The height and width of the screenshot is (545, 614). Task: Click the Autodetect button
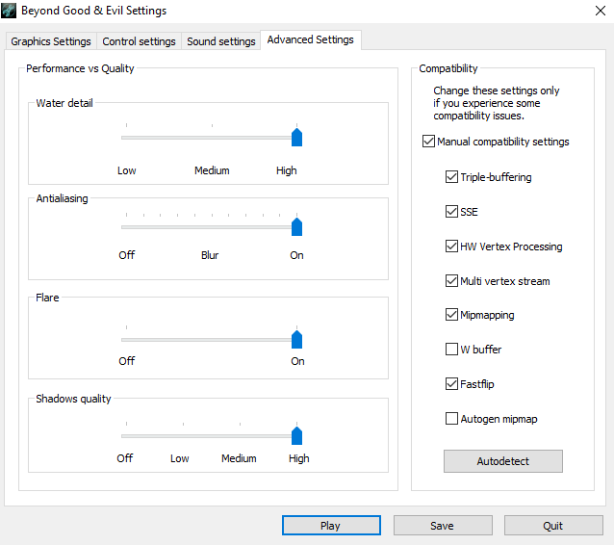point(502,461)
